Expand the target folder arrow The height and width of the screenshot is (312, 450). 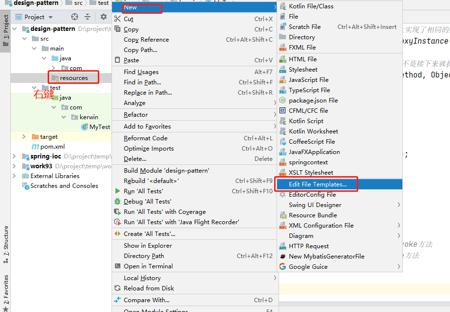pos(24,137)
